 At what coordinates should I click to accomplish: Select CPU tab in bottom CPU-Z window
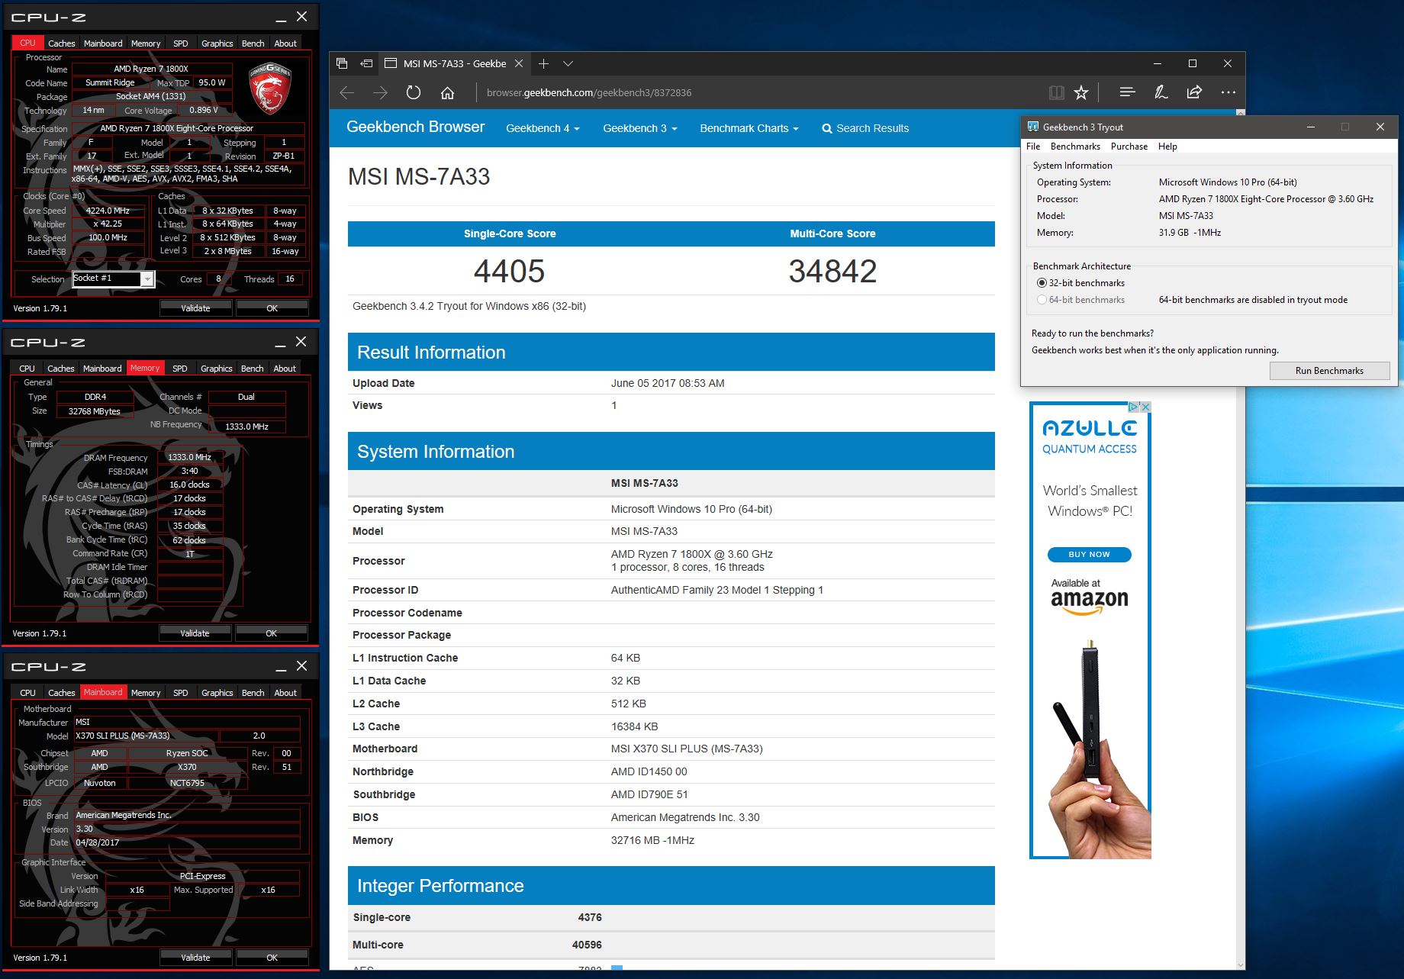pyautogui.click(x=27, y=693)
